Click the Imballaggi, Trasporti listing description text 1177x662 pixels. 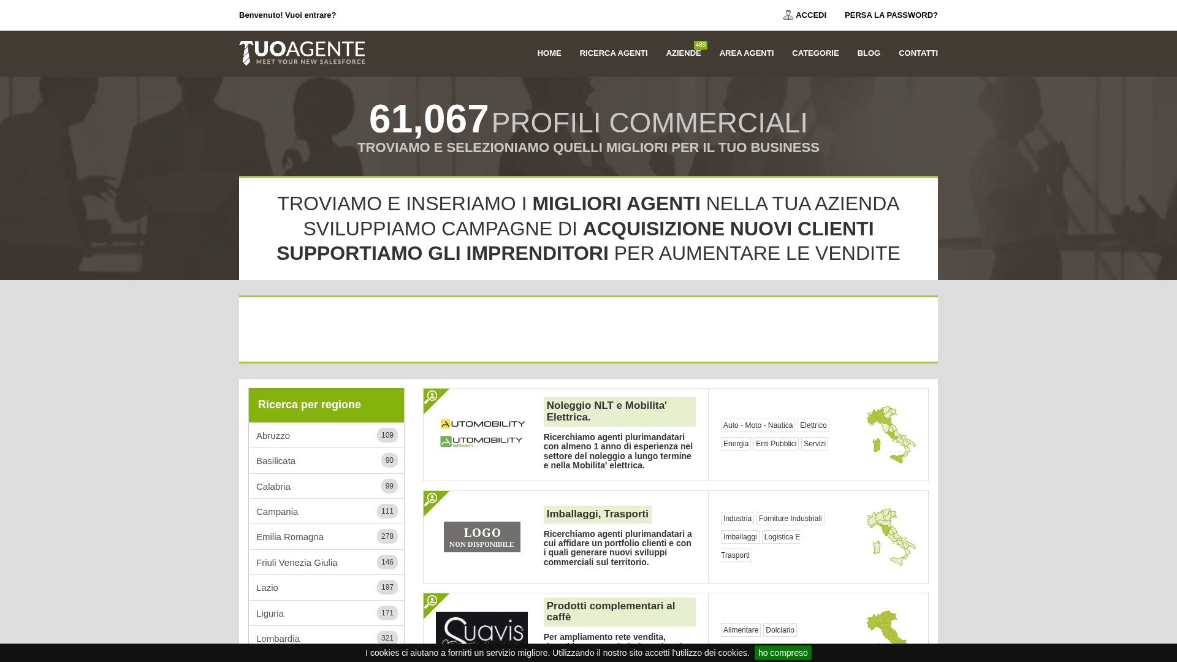point(618,548)
